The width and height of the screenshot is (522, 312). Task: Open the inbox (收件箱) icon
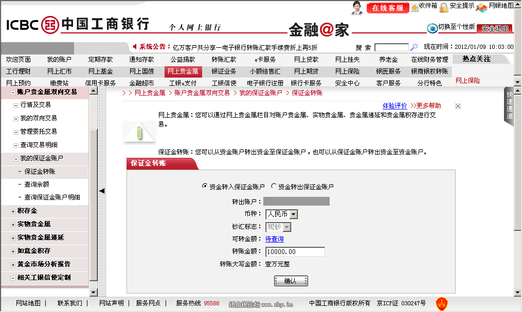coord(415,7)
